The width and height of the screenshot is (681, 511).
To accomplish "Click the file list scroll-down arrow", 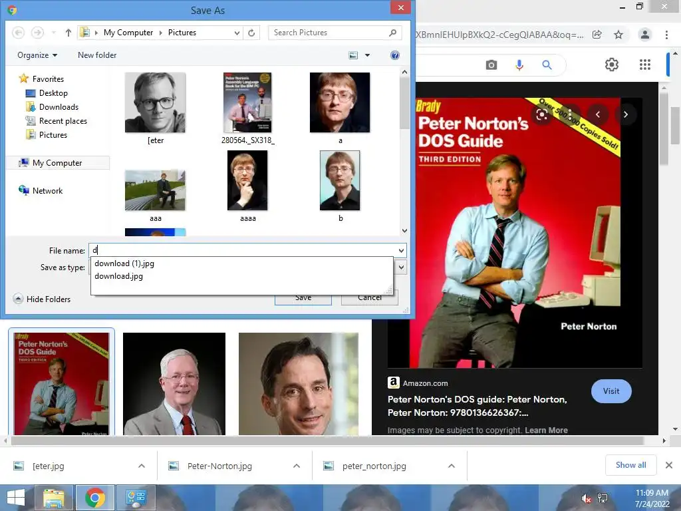I will pyautogui.click(x=404, y=231).
